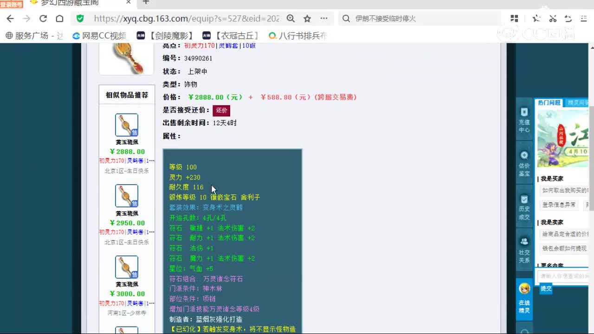This screenshot has width=594, height=334.
Task: Open the 登录信息异常 help question
Action: coord(559,205)
